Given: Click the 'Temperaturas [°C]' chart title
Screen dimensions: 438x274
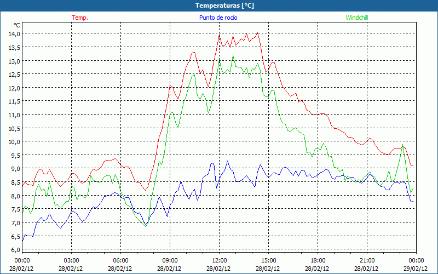Looking at the screenshot, I should pos(224,5).
